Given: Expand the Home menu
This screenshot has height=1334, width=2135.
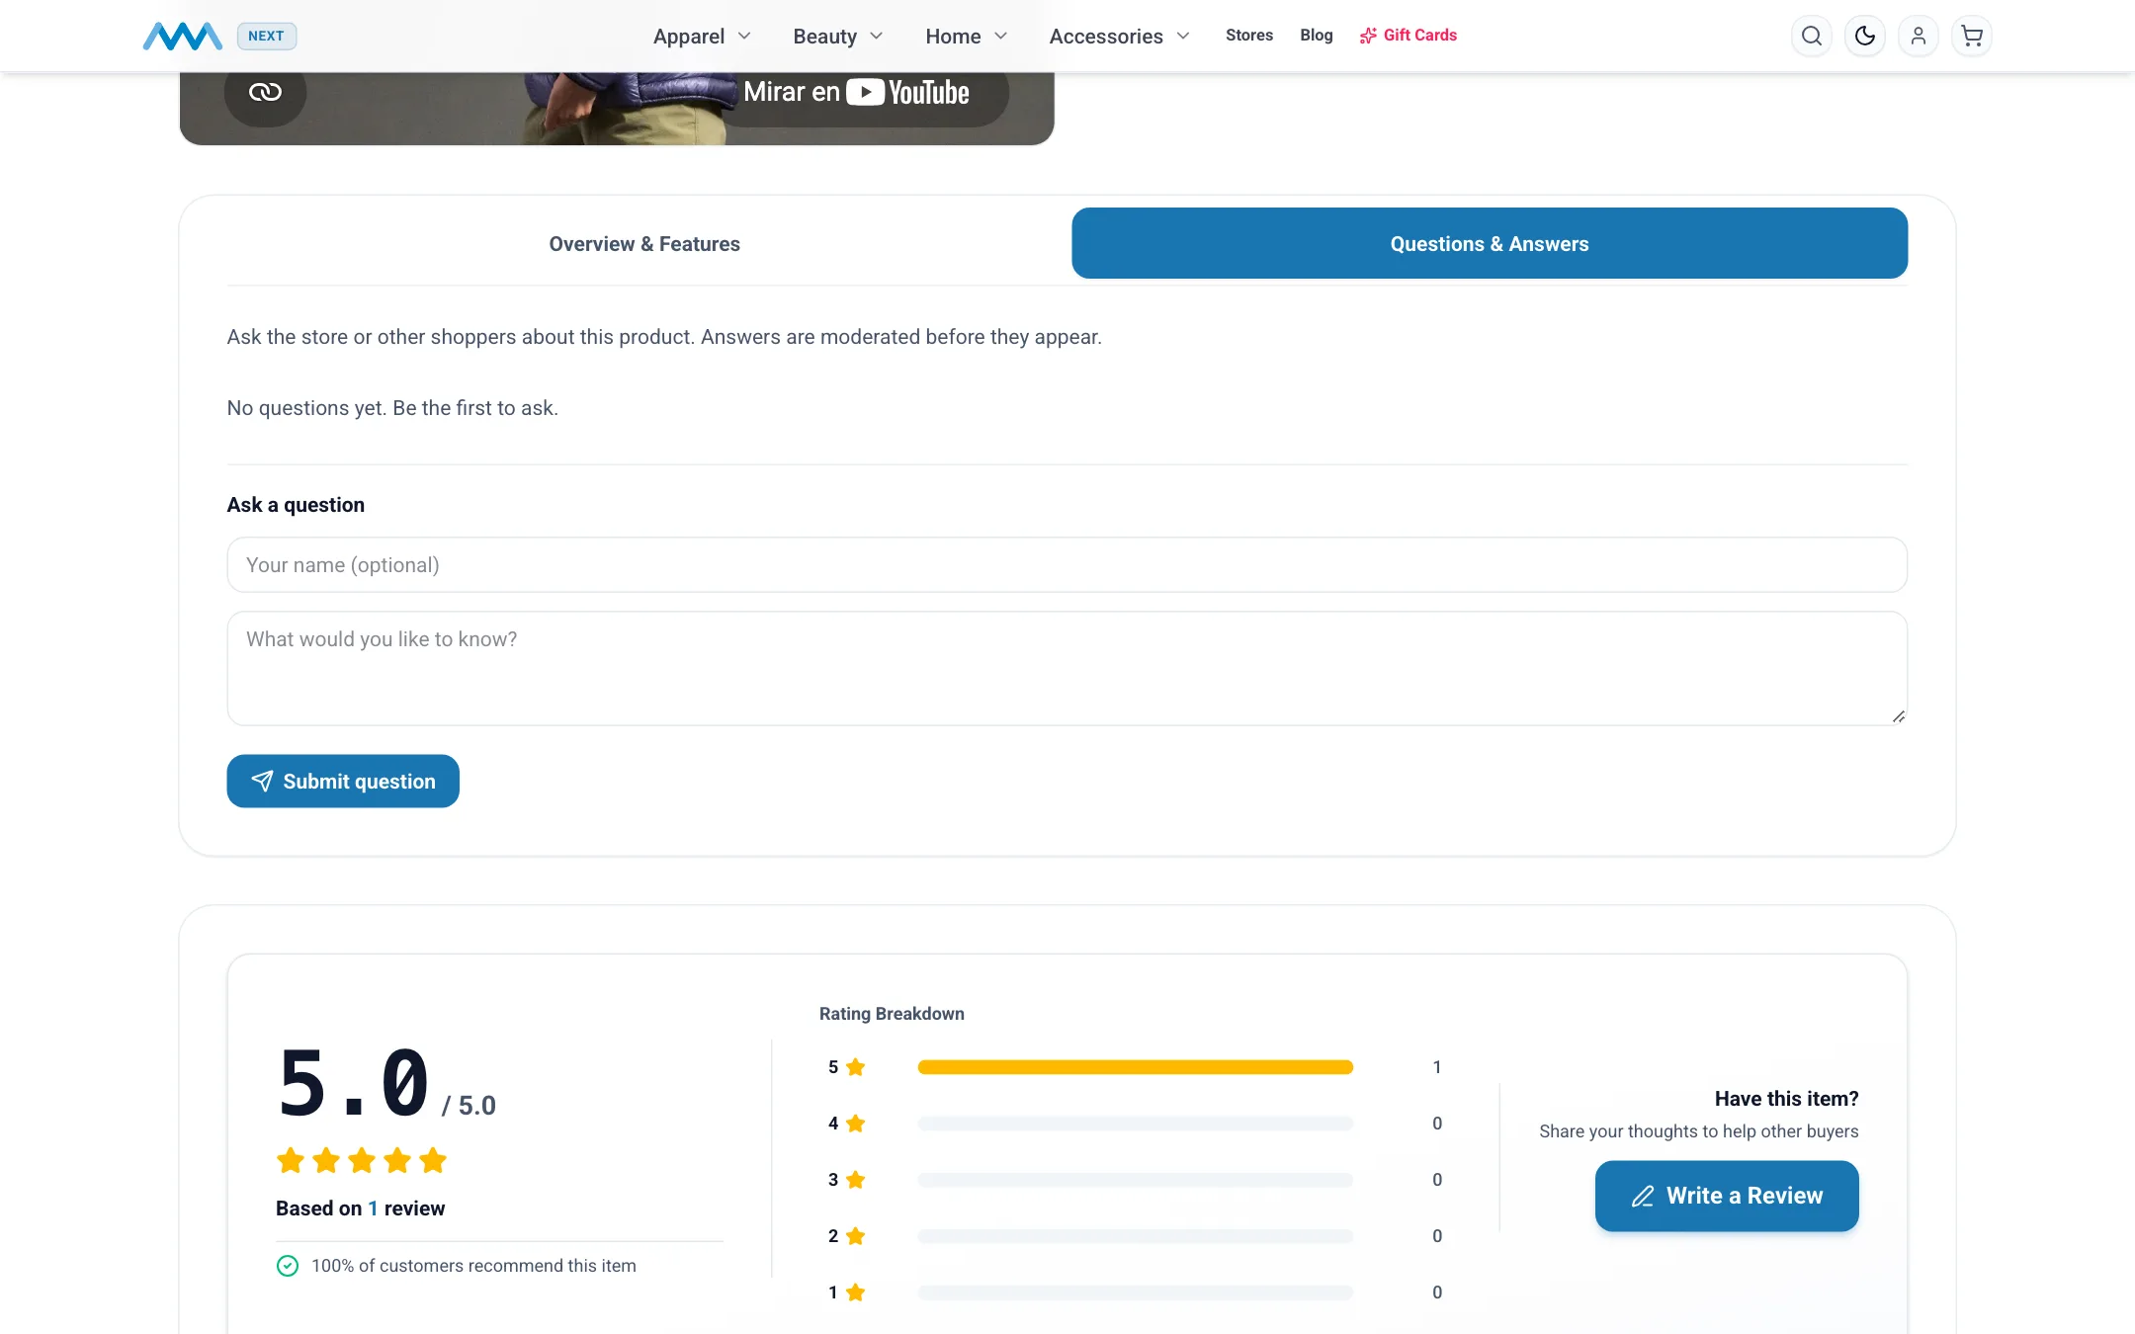Looking at the screenshot, I should click(966, 36).
